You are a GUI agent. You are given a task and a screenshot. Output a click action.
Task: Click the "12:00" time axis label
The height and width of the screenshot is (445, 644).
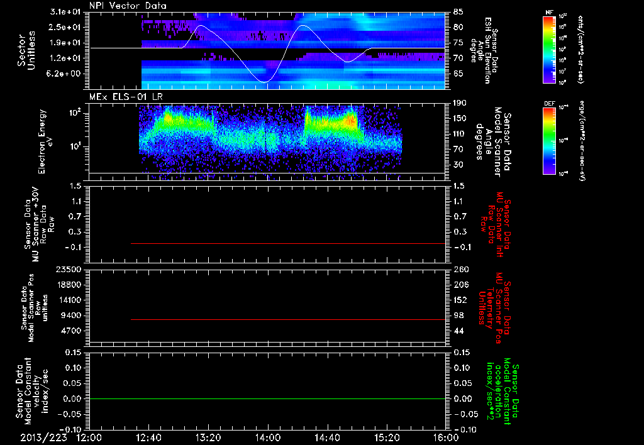point(89,437)
